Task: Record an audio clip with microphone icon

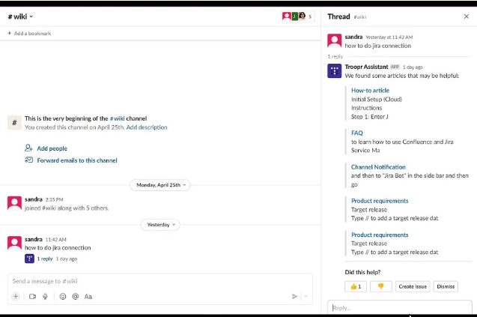Action: [46, 296]
